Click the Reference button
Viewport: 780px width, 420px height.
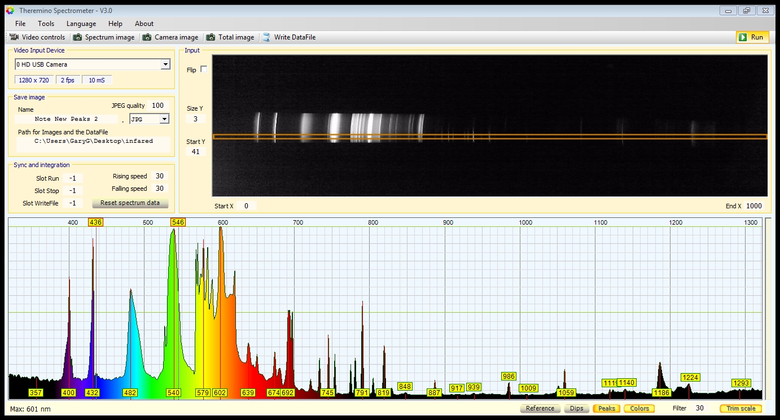(x=540, y=408)
